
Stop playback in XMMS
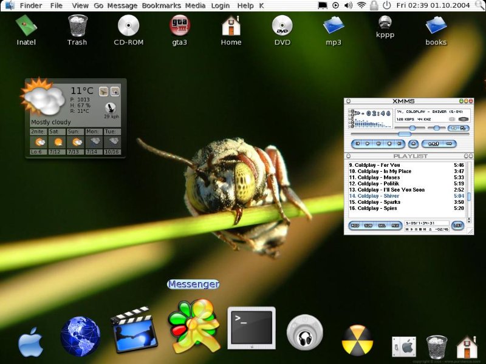[389, 144]
